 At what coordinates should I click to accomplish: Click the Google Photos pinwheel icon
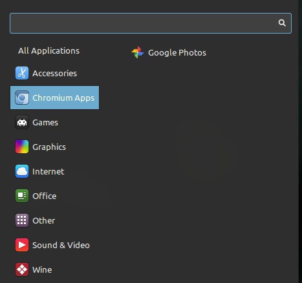click(x=138, y=52)
